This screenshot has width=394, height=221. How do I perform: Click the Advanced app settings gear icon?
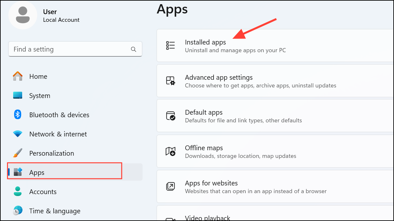pos(171,81)
